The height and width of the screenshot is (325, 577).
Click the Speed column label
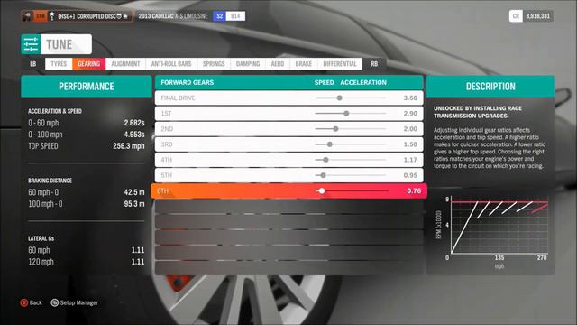pyautogui.click(x=325, y=82)
